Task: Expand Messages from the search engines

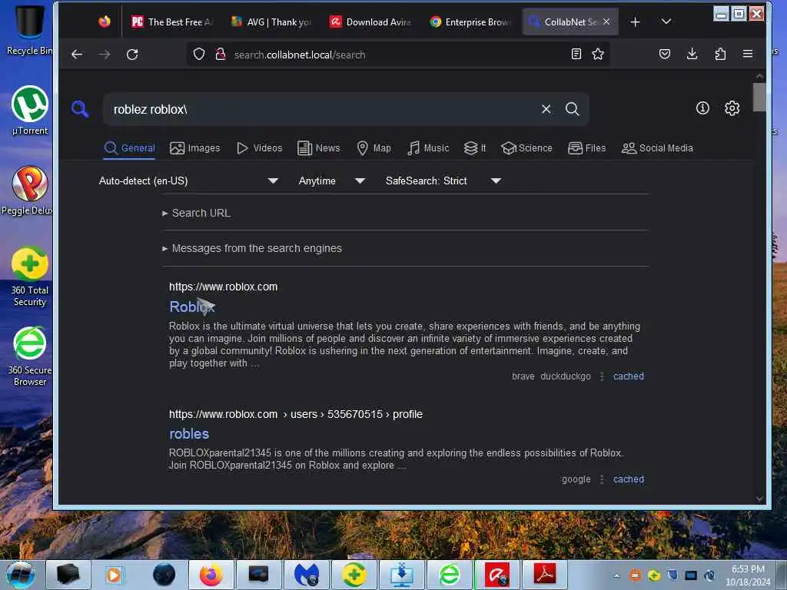Action: click(x=252, y=248)
